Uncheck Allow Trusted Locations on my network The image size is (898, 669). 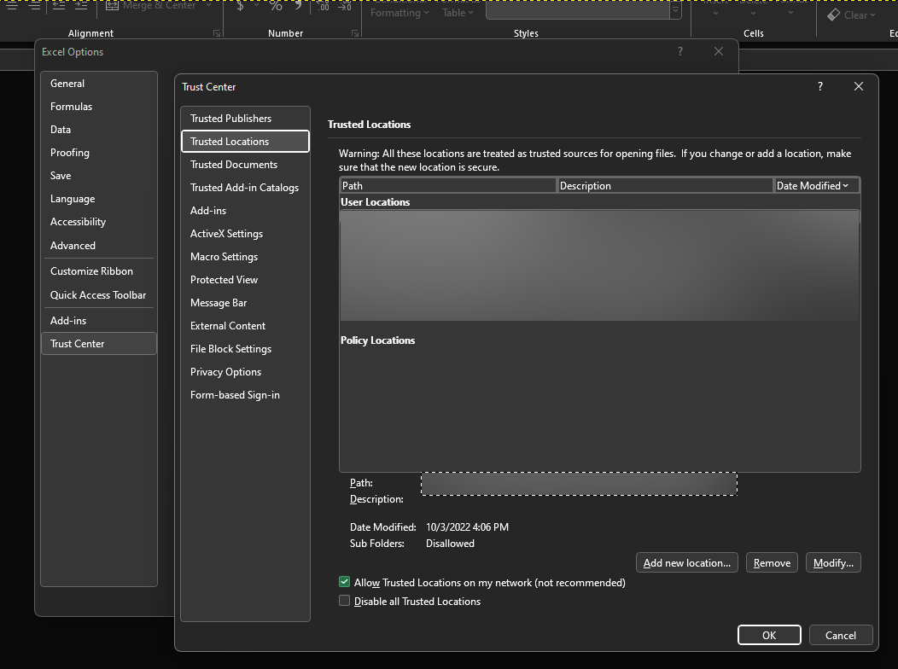(x=345, y=582)
